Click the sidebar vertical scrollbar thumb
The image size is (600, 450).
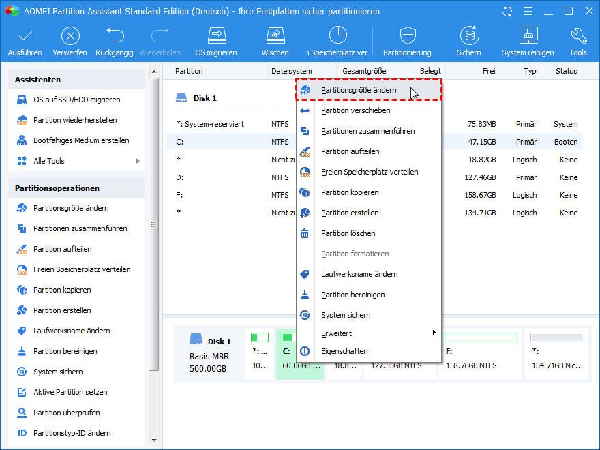154,224
